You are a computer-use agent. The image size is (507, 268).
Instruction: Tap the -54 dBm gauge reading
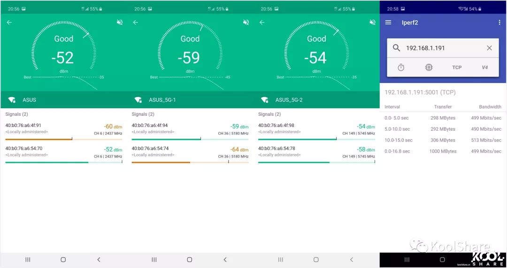pyautogui.click(x=316, y=58)
